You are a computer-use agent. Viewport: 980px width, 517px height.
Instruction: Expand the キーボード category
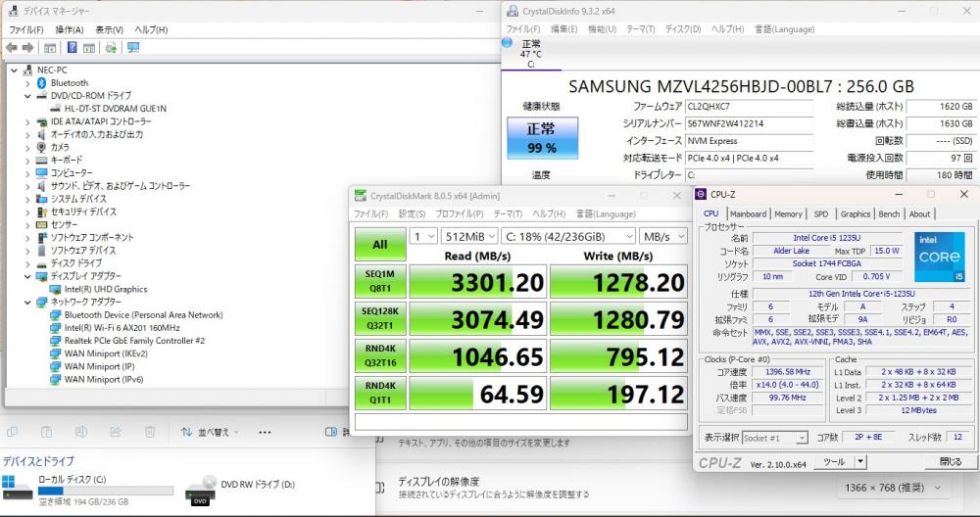click(27, 161)
